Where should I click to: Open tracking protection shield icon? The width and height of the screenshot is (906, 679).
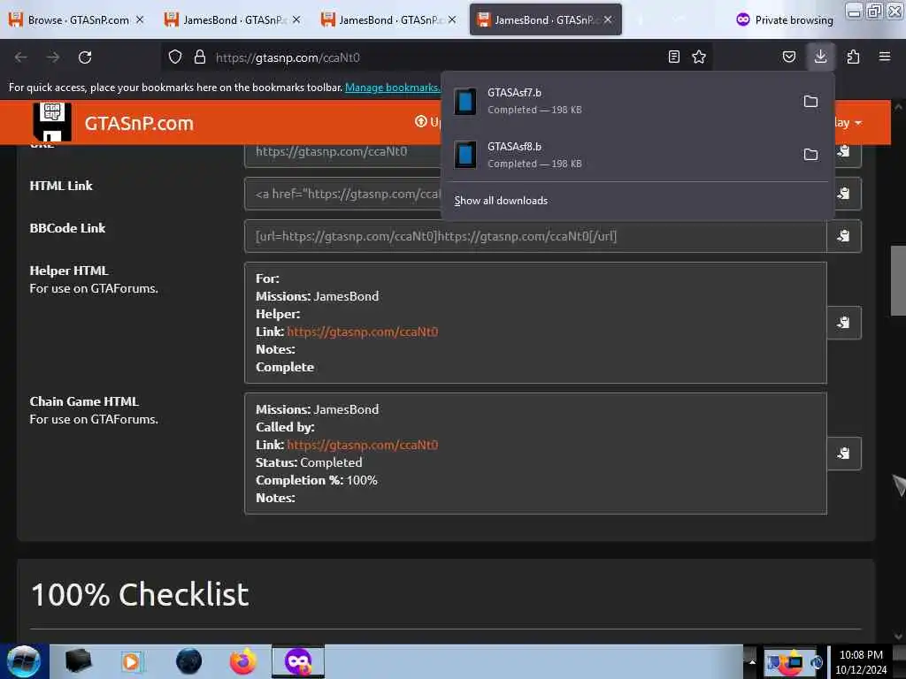(175, 57)
